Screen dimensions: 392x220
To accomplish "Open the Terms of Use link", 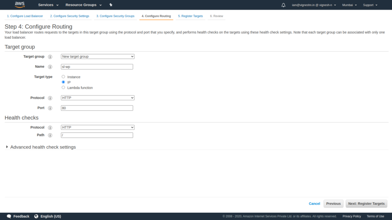I will [375, 216].
